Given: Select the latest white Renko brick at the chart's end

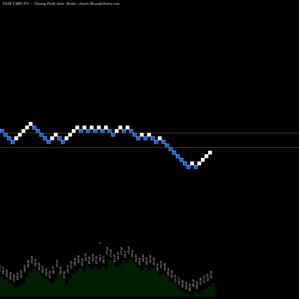Looking at the screenshot, I should tap(210, 152).
